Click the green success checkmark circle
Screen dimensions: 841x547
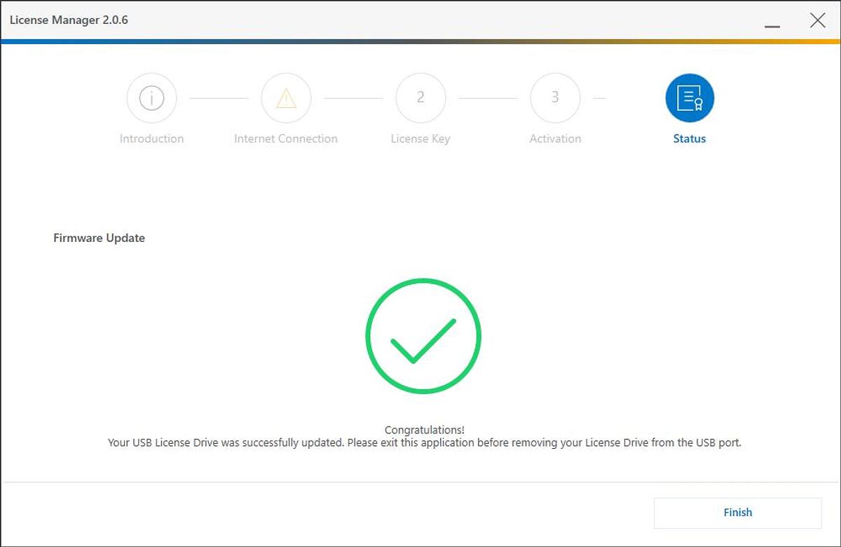423,336
